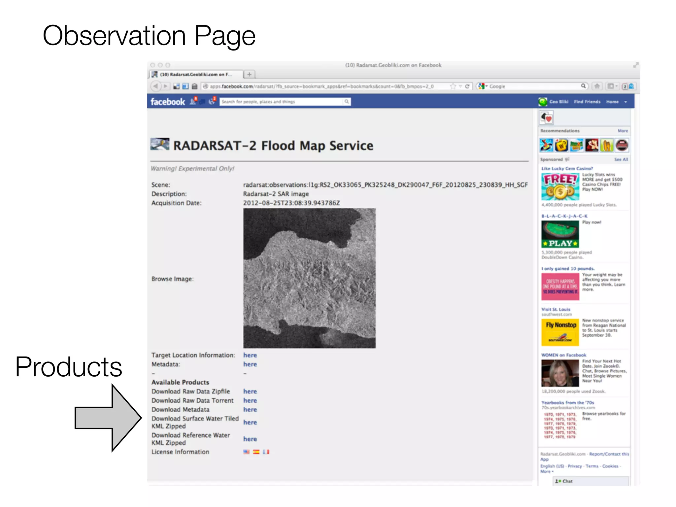The image size is (676, 507).
Task: Open the Metadata here link
Action: 250,364
